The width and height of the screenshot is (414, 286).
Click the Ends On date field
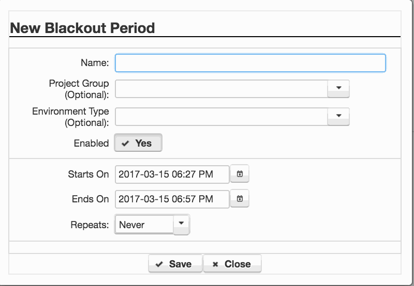click(x=172, y=199)
